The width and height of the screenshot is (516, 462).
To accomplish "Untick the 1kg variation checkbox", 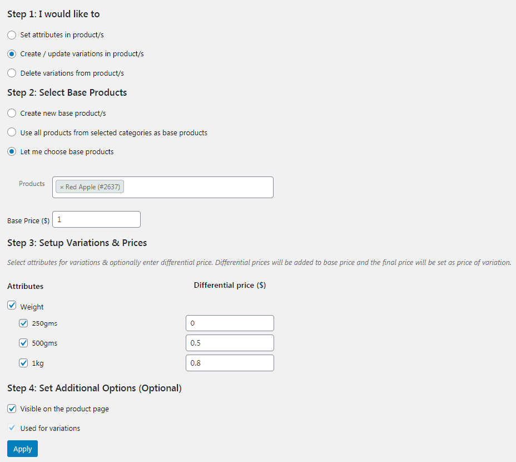I will tap(23, 362).
